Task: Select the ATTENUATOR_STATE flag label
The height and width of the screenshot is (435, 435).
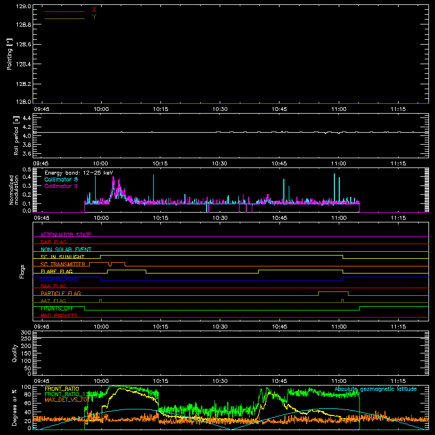Action: coord(66,235)
